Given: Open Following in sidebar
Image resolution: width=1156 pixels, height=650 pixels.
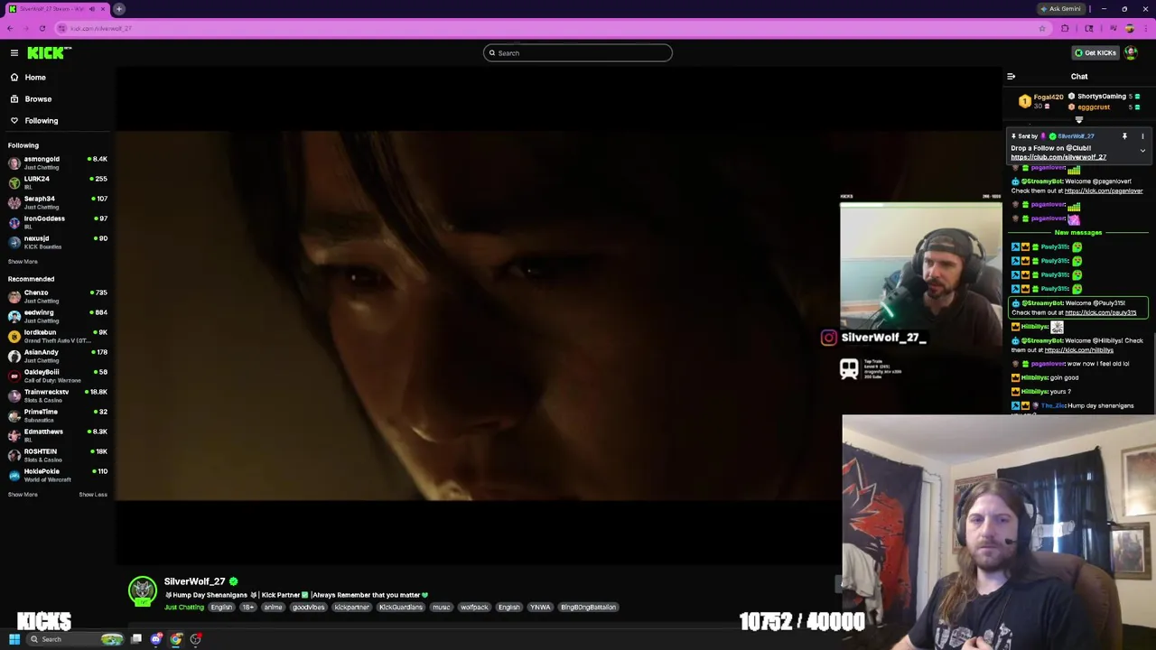Looking at the screenshot, I should click(x=41, y=121).
